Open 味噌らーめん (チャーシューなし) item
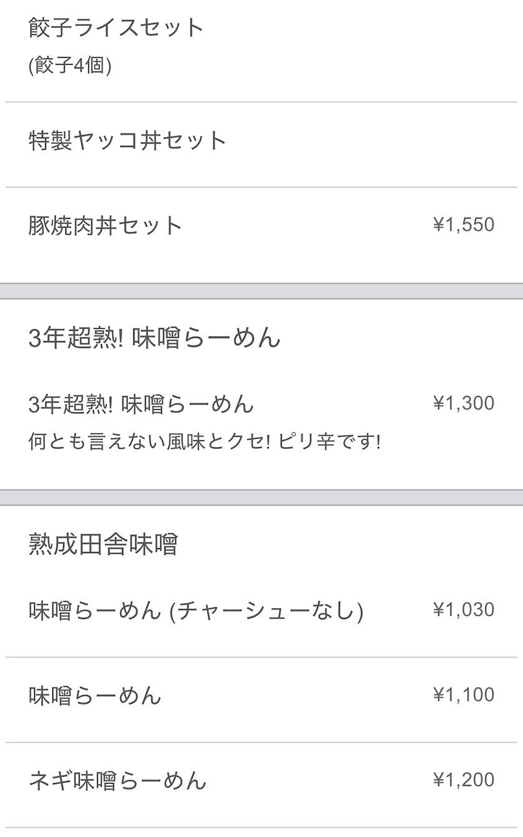 tap(196, 610)
